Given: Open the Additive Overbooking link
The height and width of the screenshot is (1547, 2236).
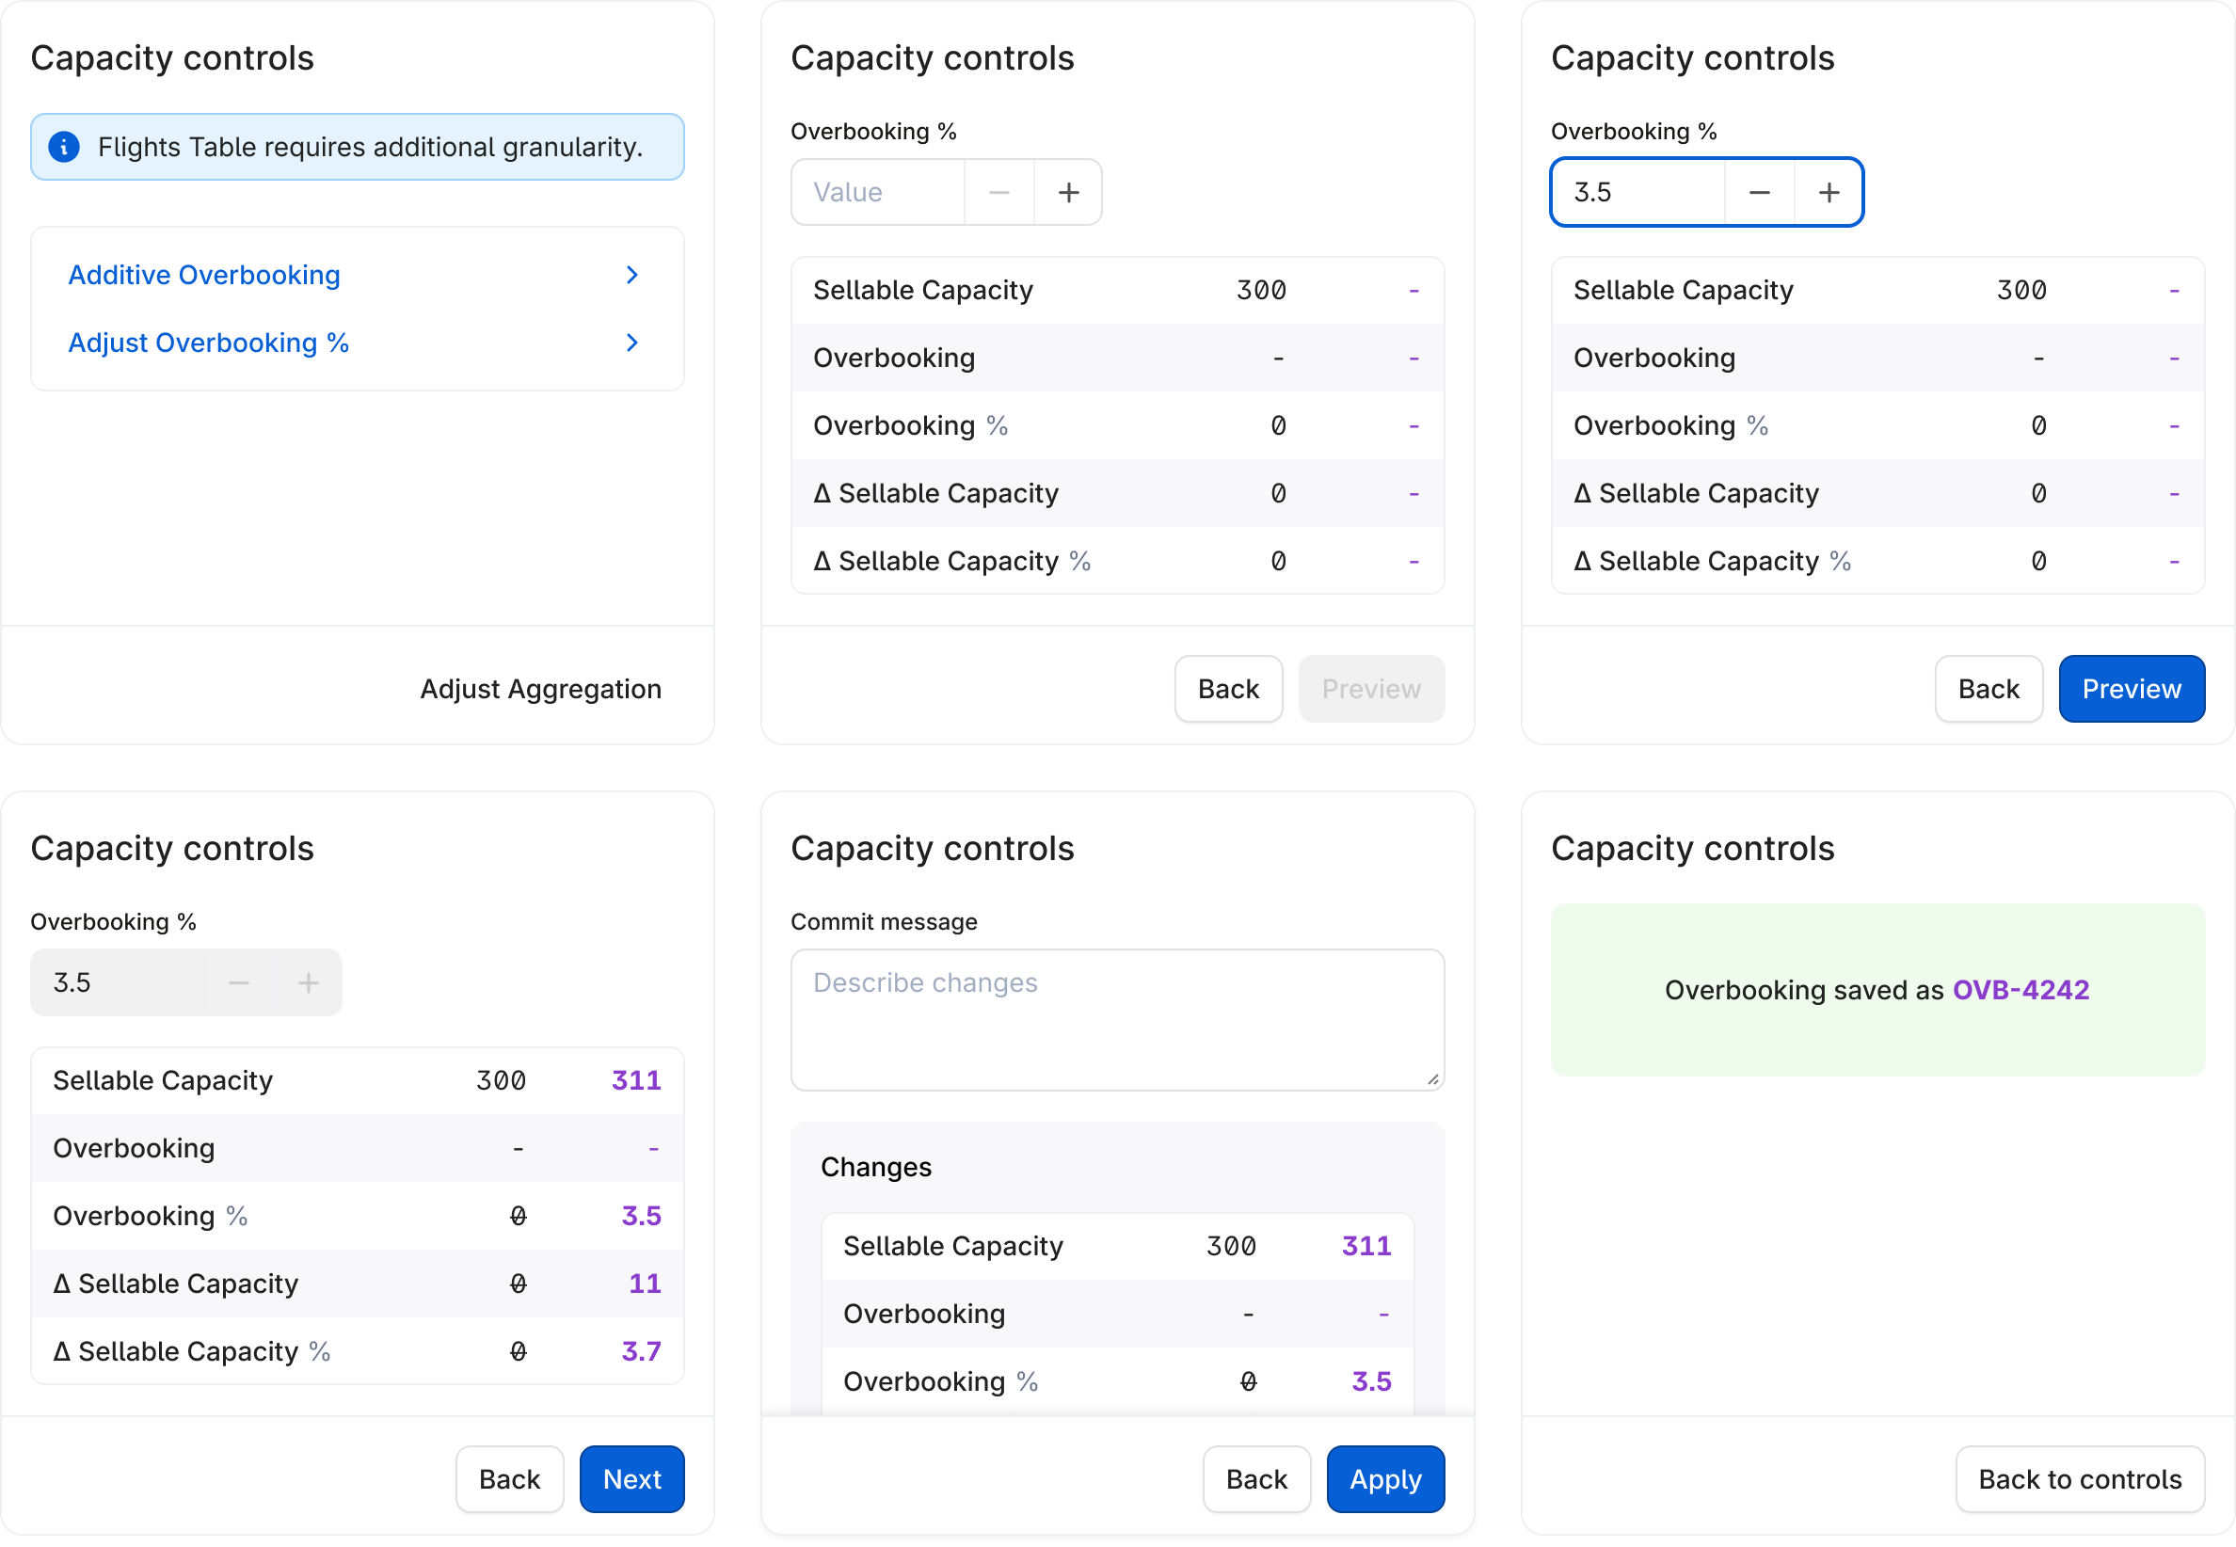Looking at the screenshot, I should coord(203,276).
